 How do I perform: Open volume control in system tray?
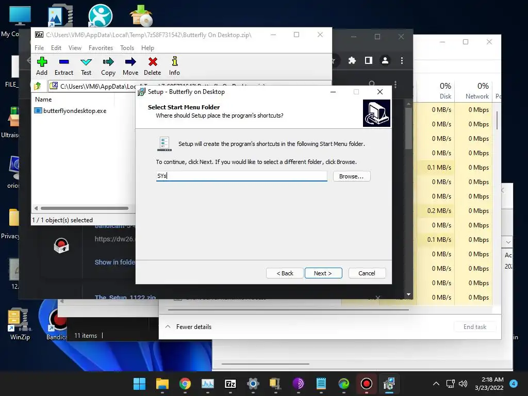pos(463,384)
